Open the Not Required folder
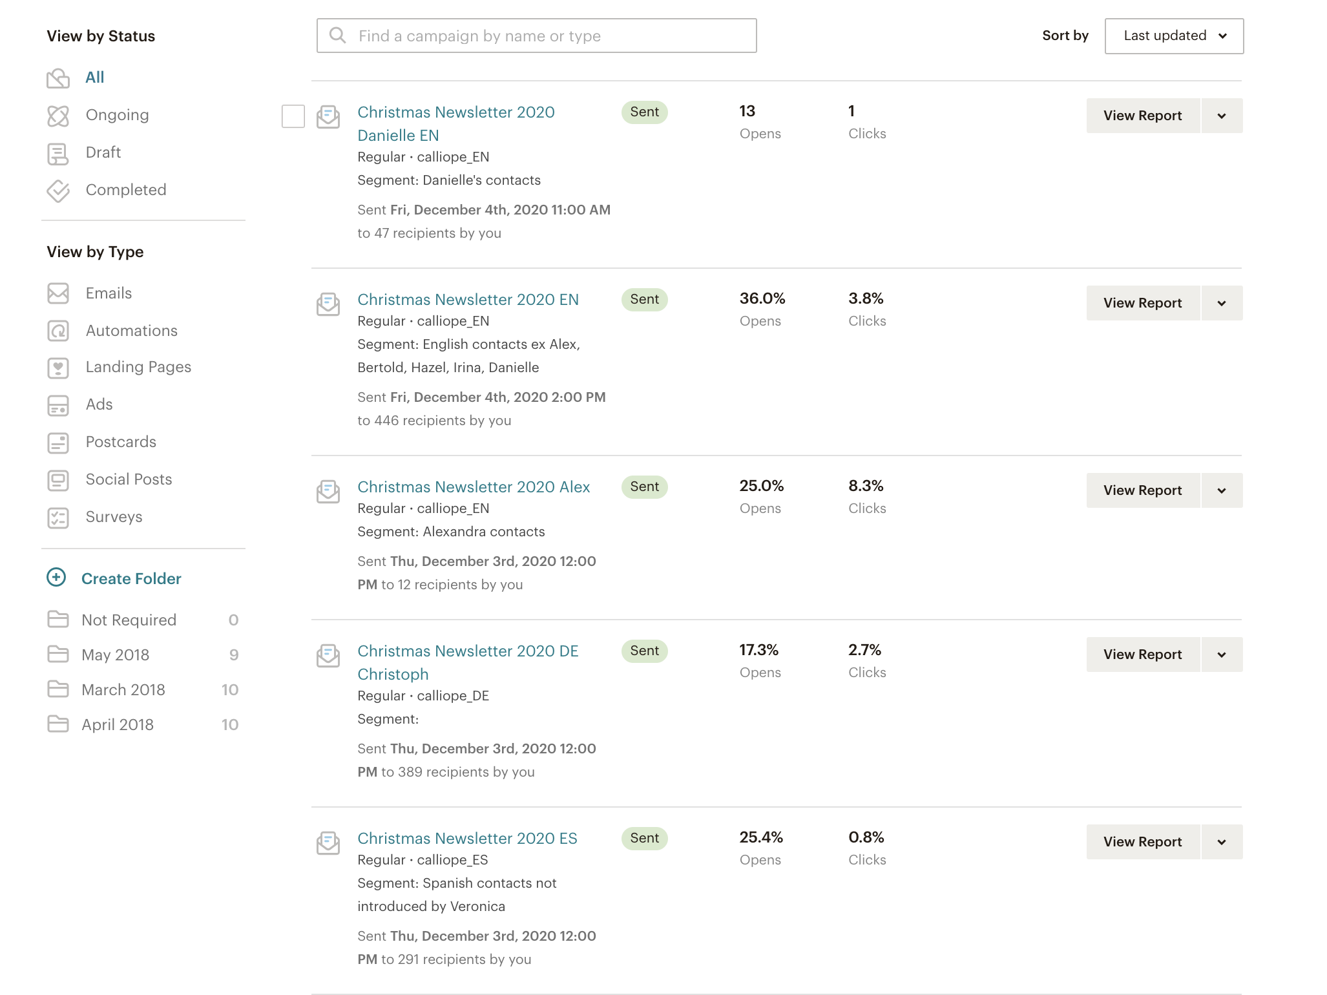The width and height of the screenshot is (1327, 995). [x=129, y=620]
